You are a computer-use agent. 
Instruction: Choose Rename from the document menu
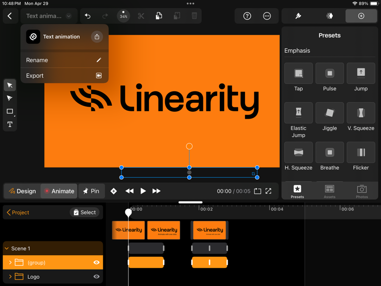[x=64, y=60]
